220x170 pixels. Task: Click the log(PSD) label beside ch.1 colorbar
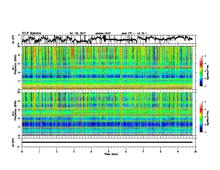(208, 72)
